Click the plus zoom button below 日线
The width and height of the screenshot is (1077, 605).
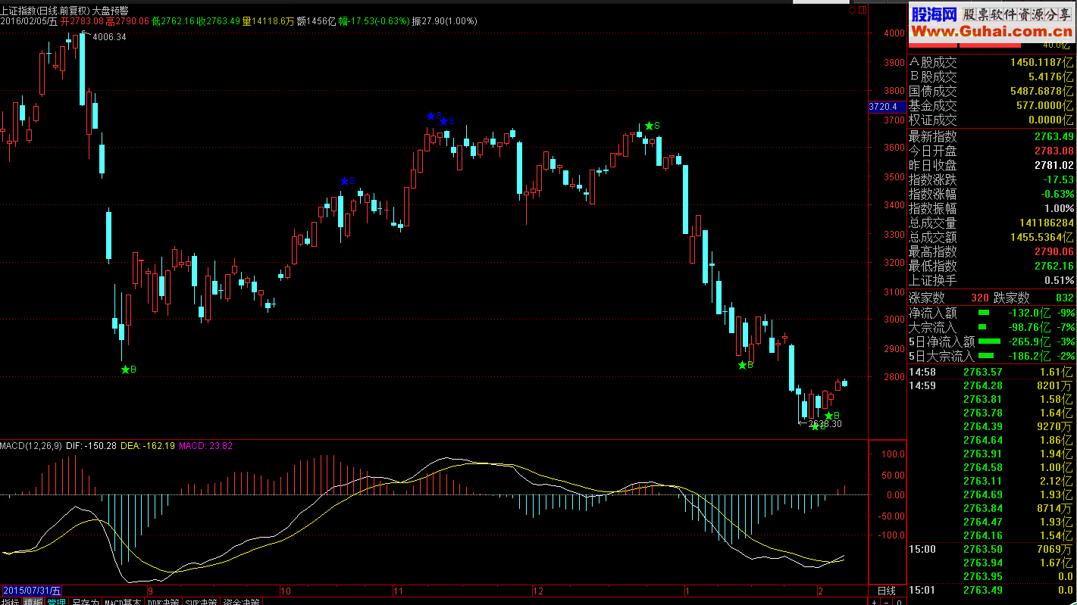tap(875, 601)
